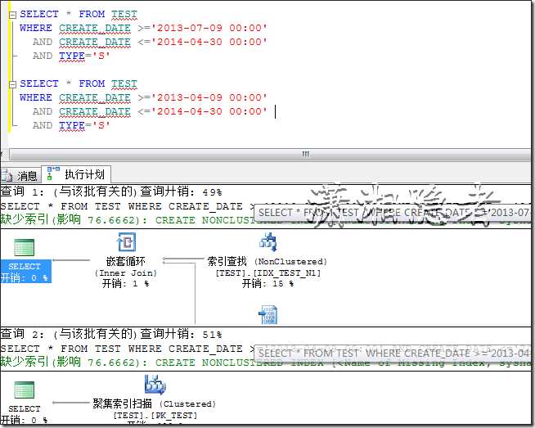535x428 pixels.
Task: Click the query 1 statement text line
Action: 128,206
